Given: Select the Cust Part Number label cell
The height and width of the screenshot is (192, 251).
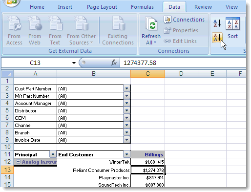Looking at the screenshot, I should click(x=35, y=88).
